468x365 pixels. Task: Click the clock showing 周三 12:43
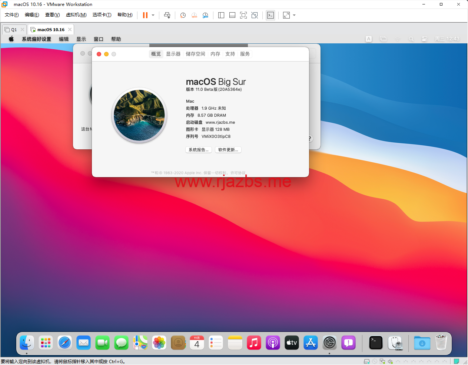point(447,39)
